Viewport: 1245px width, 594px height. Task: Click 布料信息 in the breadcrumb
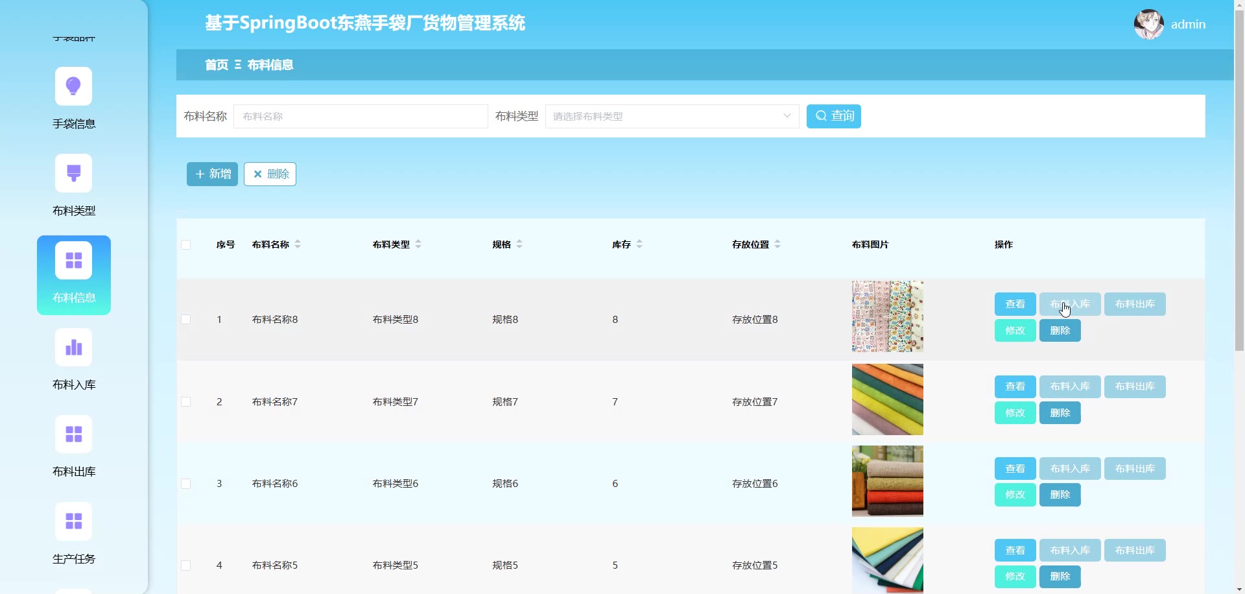[270, 65]
